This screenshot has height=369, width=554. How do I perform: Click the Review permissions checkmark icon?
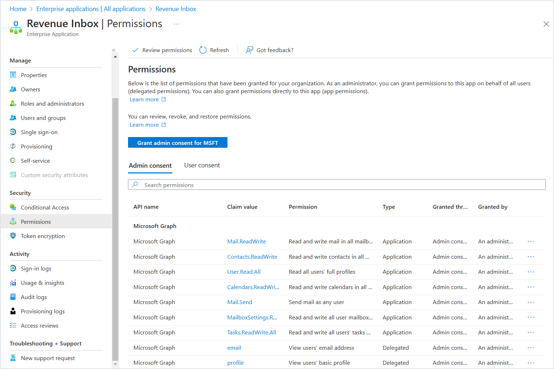click(x=135, y=50)
